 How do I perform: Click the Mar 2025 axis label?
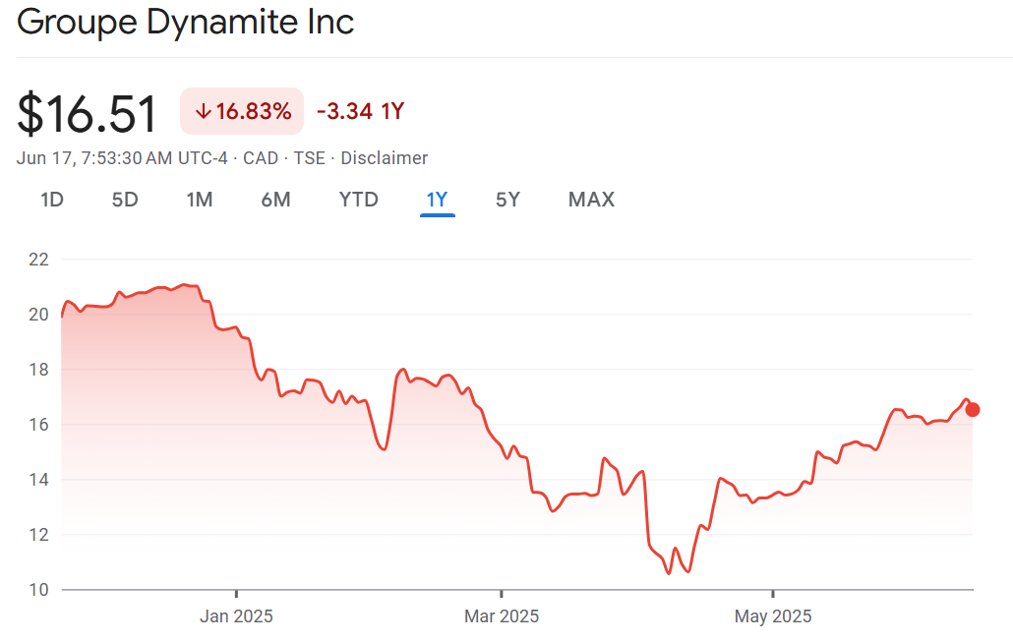(502, 616)
